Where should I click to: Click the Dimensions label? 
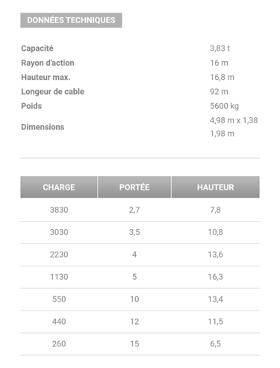pos(43,127)
